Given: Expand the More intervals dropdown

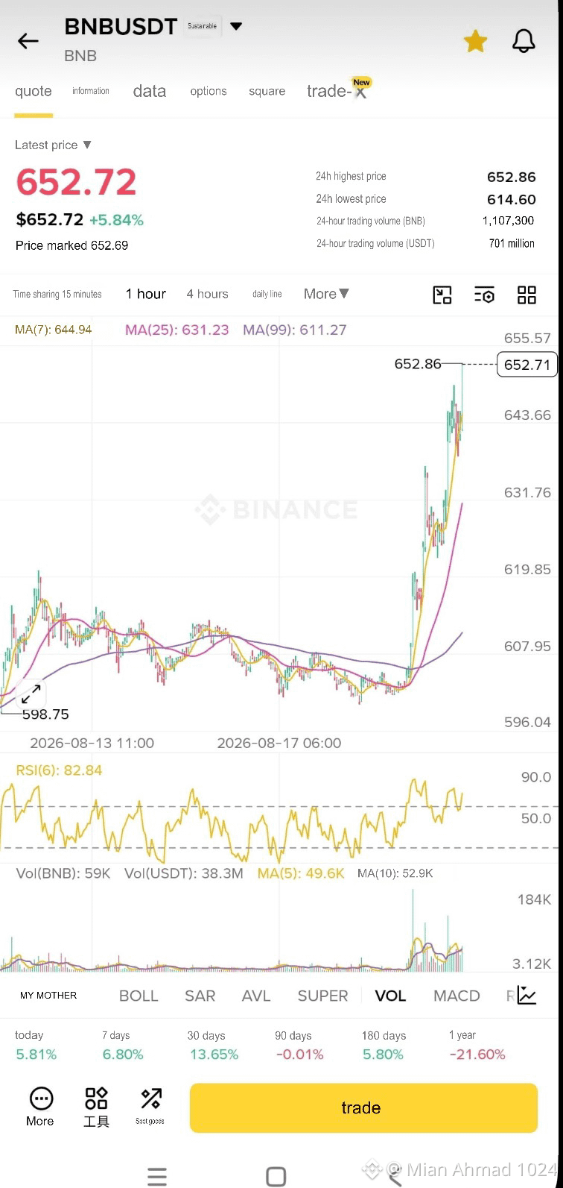Looking at the screenshot, I should [x=326, y=294].
